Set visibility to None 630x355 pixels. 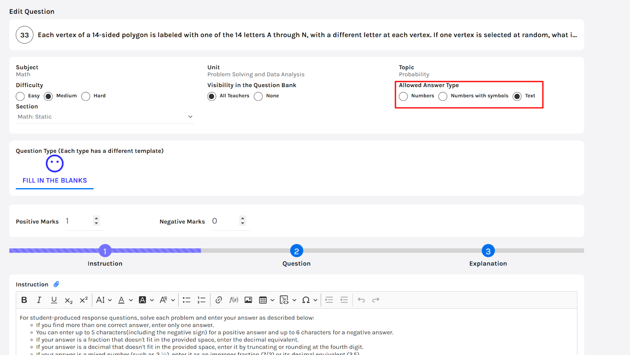click(x=258, y=96)
